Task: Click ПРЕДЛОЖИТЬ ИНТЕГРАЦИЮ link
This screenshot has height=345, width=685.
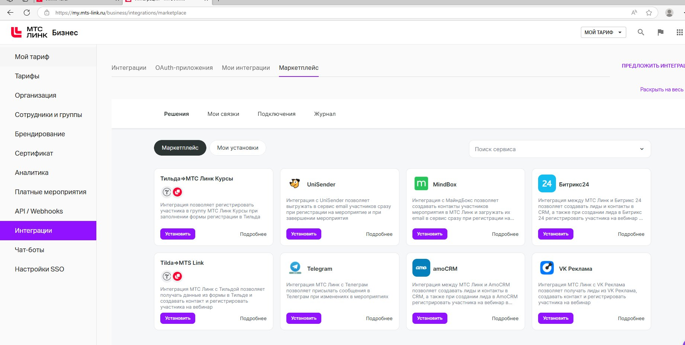Action: [x=653, y=66]
